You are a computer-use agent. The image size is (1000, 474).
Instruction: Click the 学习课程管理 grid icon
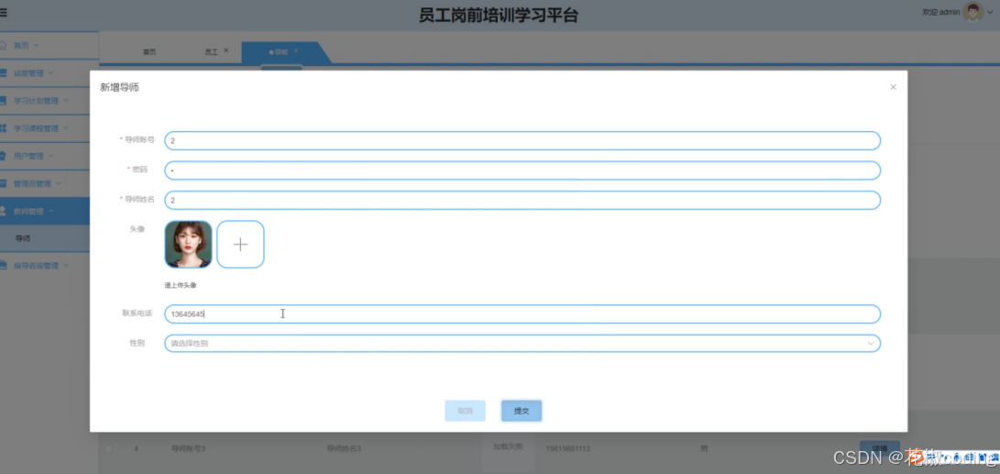coord(3,128)
